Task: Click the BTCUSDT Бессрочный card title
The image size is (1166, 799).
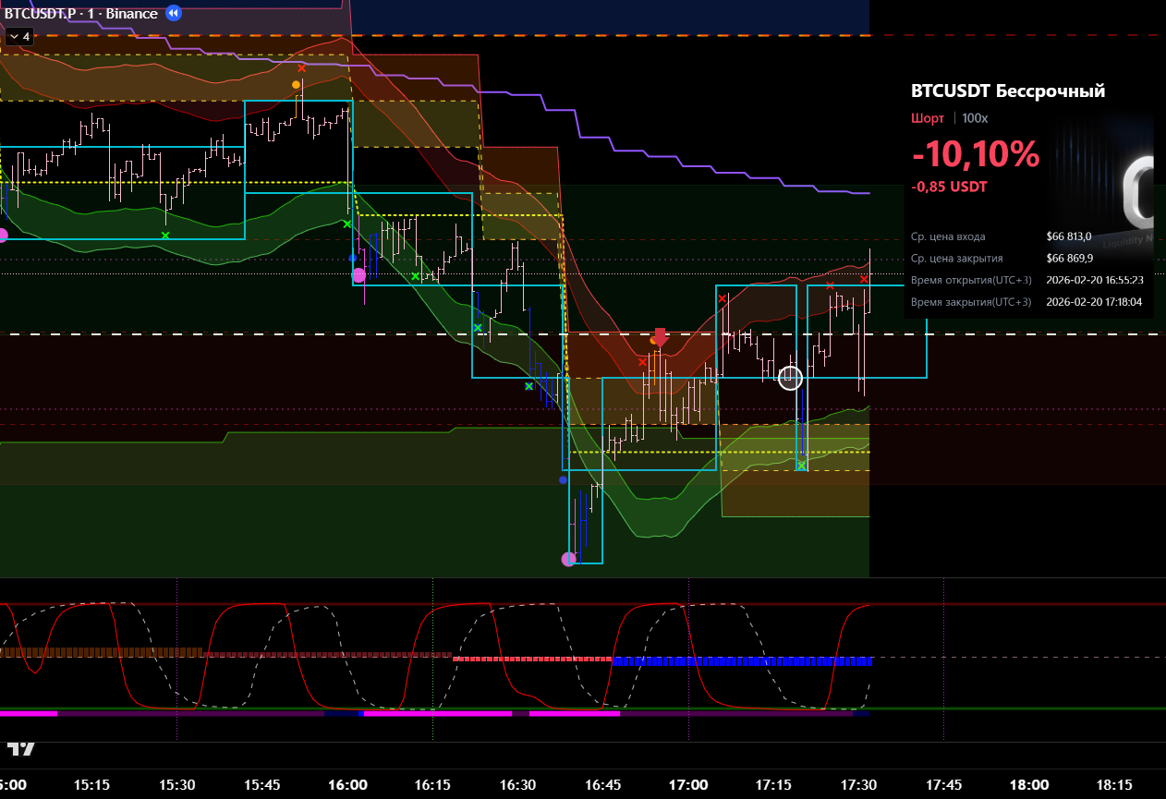Action: click(x=1008, y=91)
